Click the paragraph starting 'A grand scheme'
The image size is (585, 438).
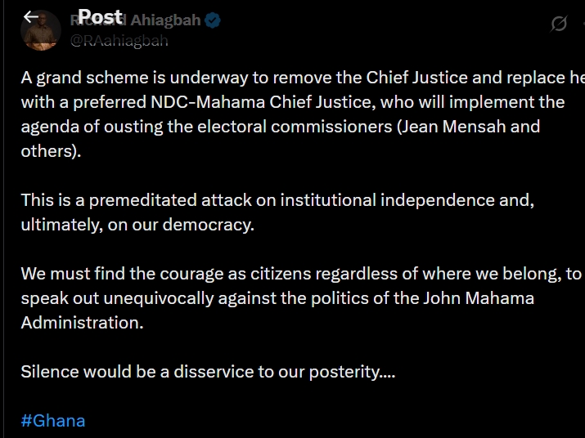295,78
